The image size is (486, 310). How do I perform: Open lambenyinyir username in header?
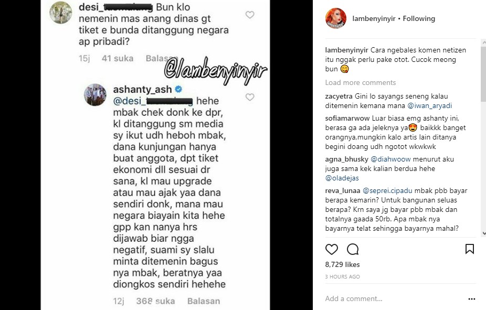tap(374, 18)
